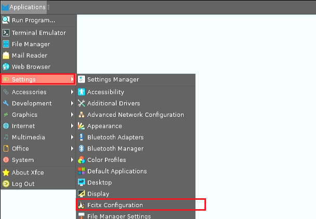Click the Settings category icon
The width and height of the screenshot is (316, 219).
pyautogui.click(x=6, y=79)
